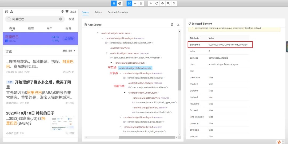288x144 pixels.
Task: Select the stock_type_icon ImageView node
Action: (x=154, y=100)
